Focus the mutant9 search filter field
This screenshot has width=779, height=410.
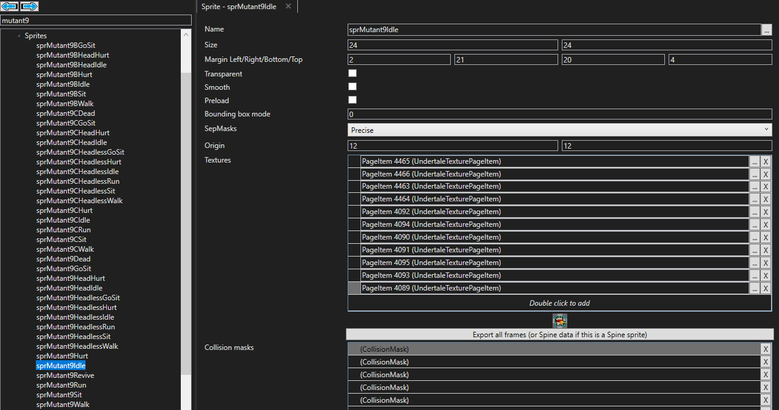[x=91, y=21]
